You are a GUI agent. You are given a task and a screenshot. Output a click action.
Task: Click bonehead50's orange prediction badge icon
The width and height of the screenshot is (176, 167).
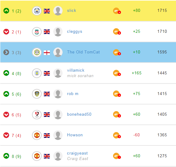point(117,114)
